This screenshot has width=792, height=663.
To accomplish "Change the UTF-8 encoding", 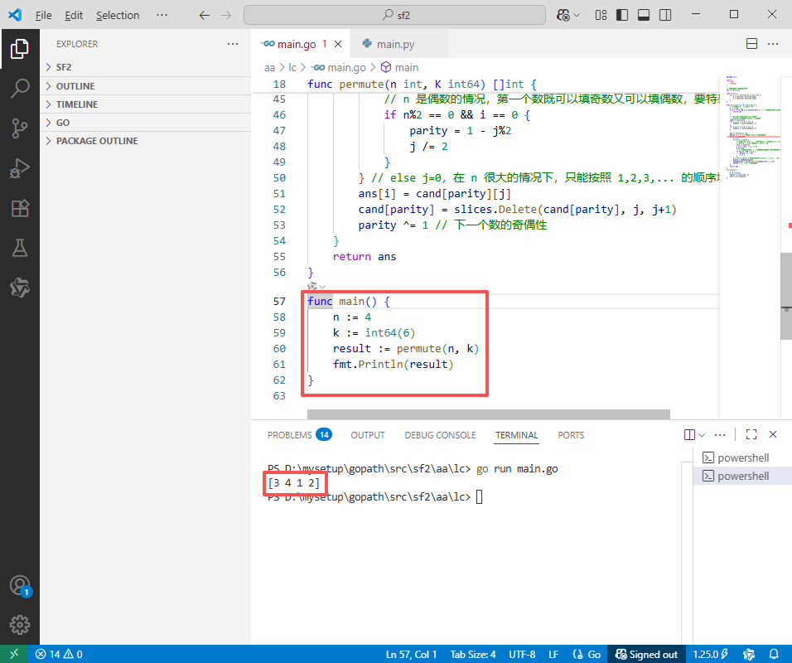I will click(x=522, y=654).
